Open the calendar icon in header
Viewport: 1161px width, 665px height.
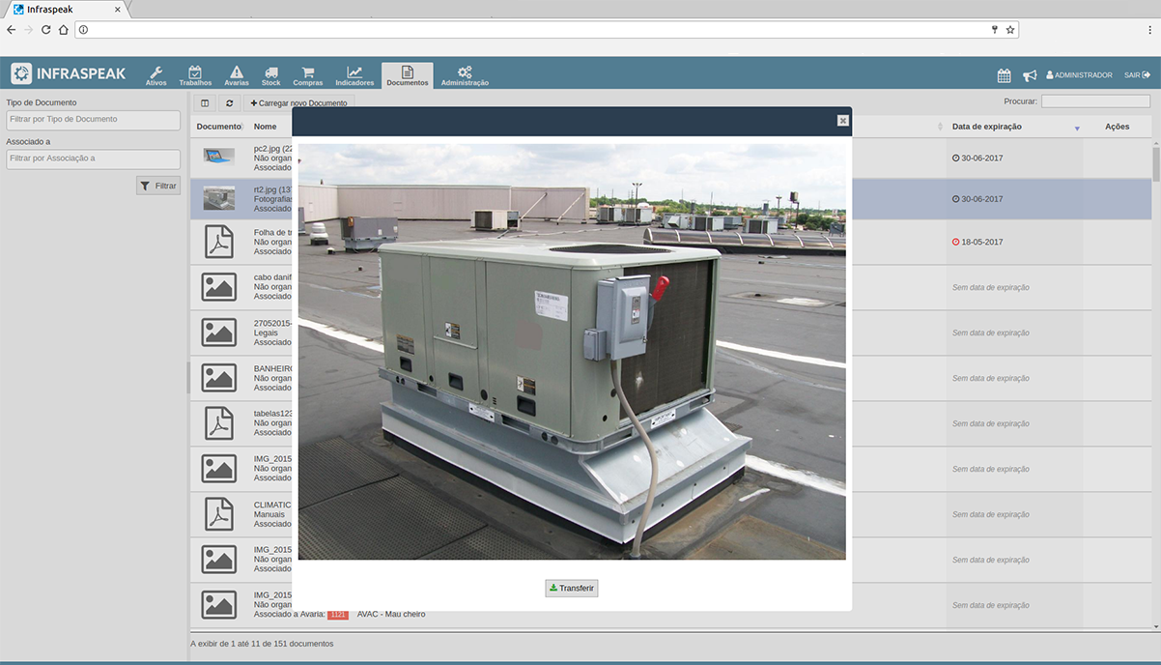(1005, 75)
